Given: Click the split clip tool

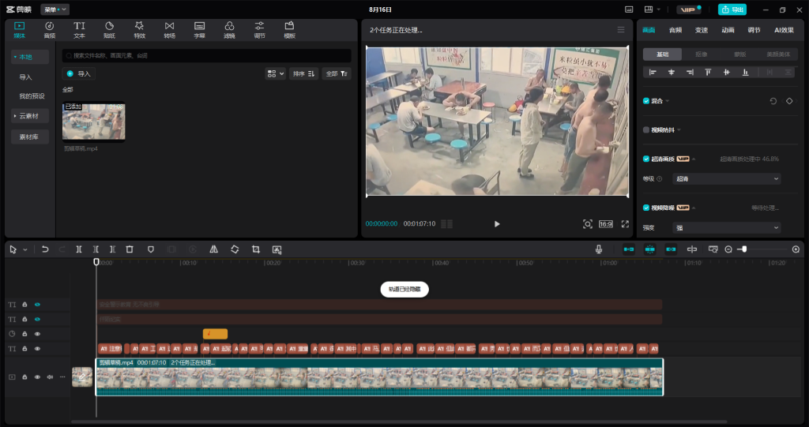Looking at the screenshot, I should 79,249.
